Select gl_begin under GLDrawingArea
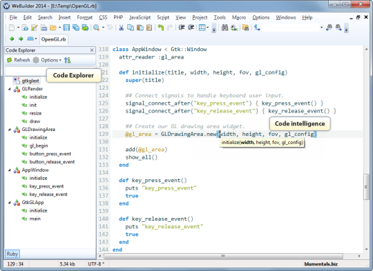The width and height of the screenshot is (373, 271). pyautogui.click(x=39, y=145)
